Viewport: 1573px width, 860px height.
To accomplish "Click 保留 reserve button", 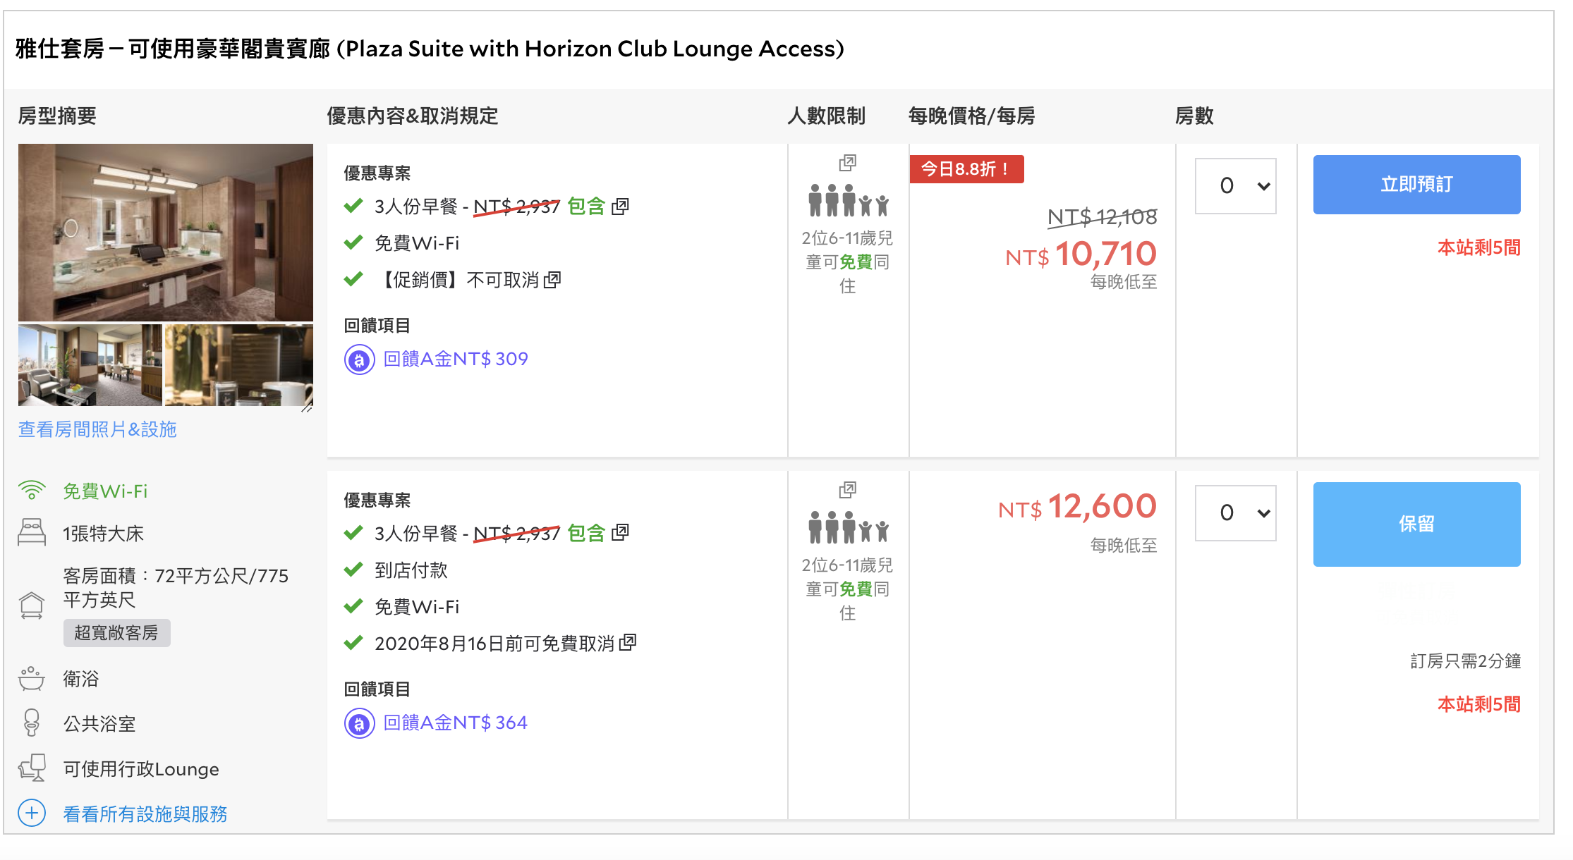I will tap(1416, 524).
